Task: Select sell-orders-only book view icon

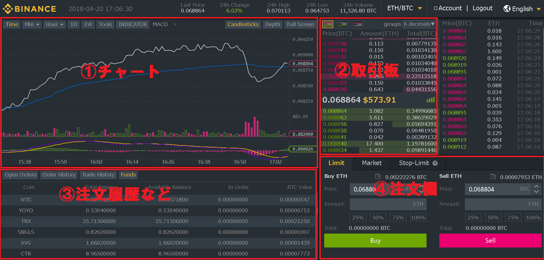Action: (x=357, y=24)
